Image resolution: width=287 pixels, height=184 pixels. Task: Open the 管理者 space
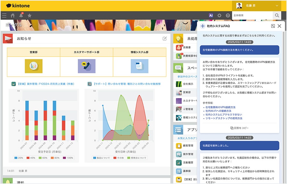coord(185,109)
